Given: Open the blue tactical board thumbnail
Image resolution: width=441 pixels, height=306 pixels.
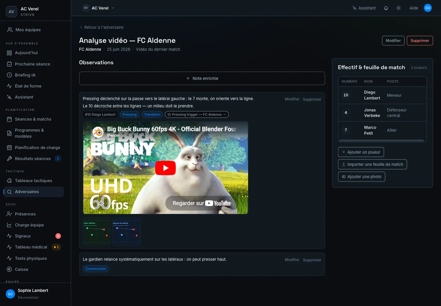Looking at the screenshot, I should click(x=126, y=231).
